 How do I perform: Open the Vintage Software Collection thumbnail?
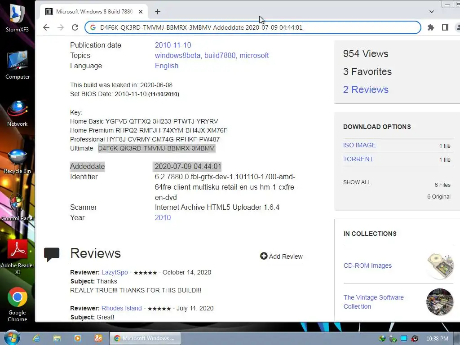pyautogui.click(x=440, y=302)
